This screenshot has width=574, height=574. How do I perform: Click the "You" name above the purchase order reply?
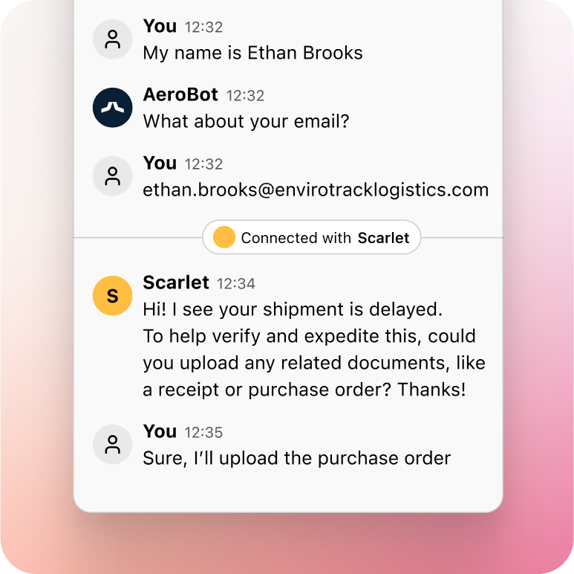tap(160, 431)
